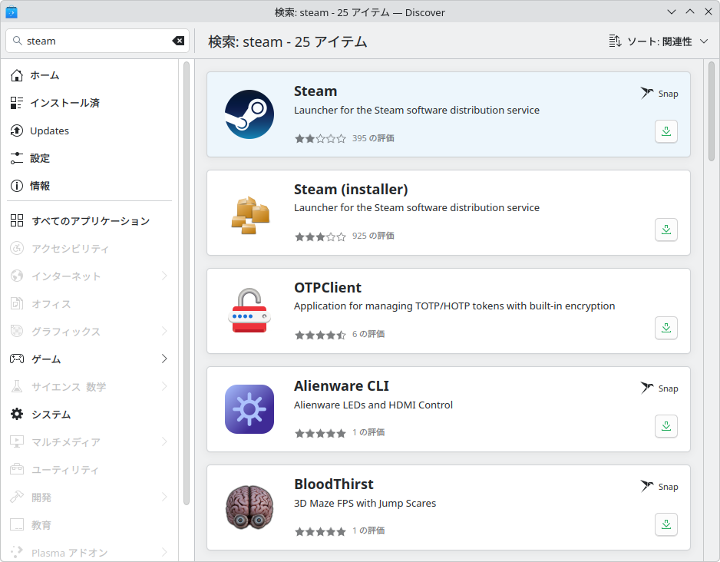The width and height of the screenshot is (720, 562).
Task: Expand マルチメディア subcategories arrow
Action: 164,442
